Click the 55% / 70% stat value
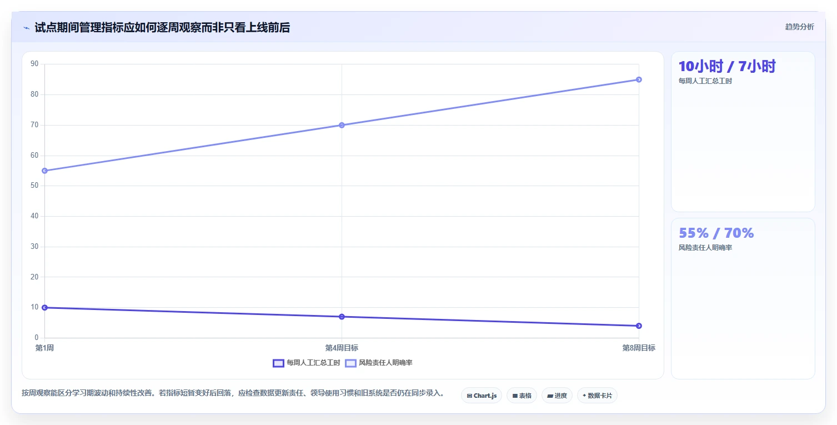 [716, 233]
